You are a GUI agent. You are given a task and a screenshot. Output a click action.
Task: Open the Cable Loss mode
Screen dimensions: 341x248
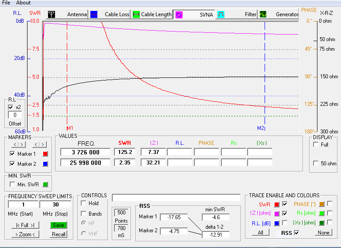tap(110, 14)
